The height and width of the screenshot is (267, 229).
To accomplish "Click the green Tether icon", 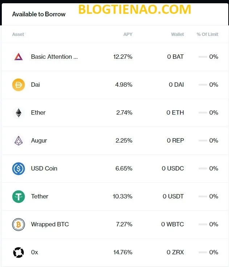I will tap(19, 197).
